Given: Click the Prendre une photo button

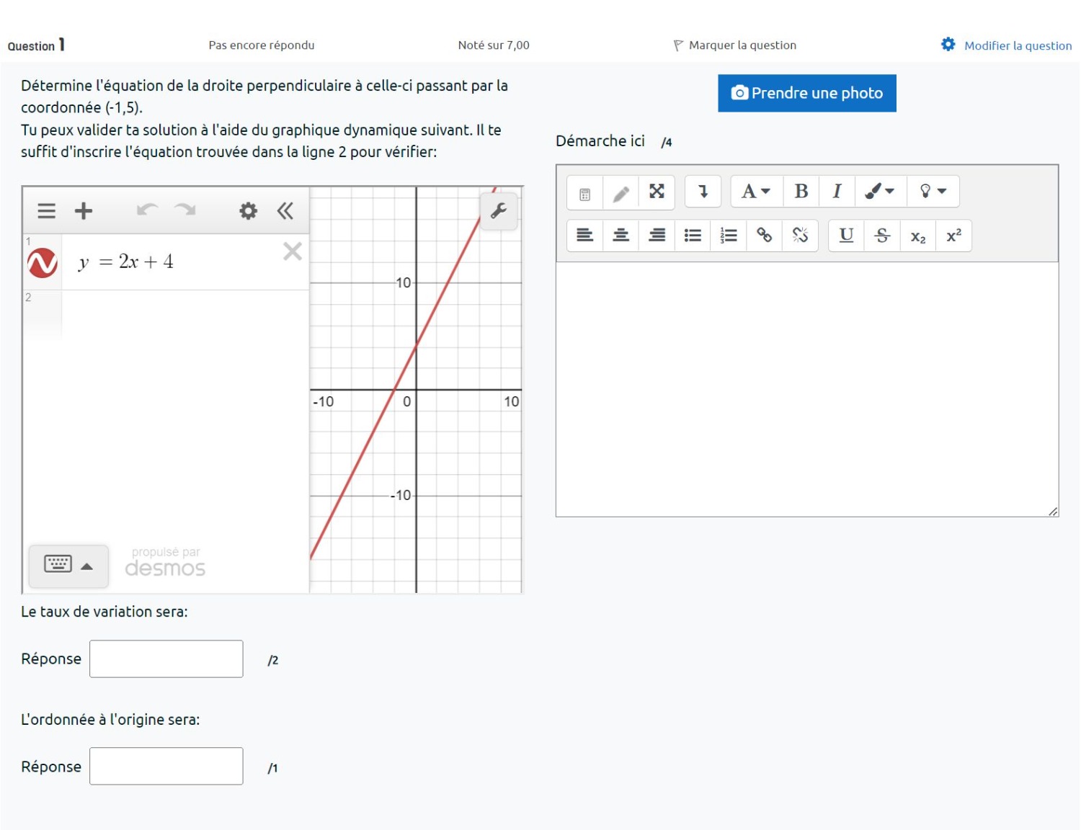Looking at the screenshot, I should click(806, 93).
